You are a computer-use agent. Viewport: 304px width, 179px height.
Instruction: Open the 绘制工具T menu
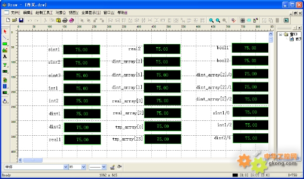coord(44,13)
